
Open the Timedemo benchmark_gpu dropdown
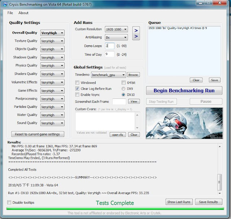(x=108, y=75)
